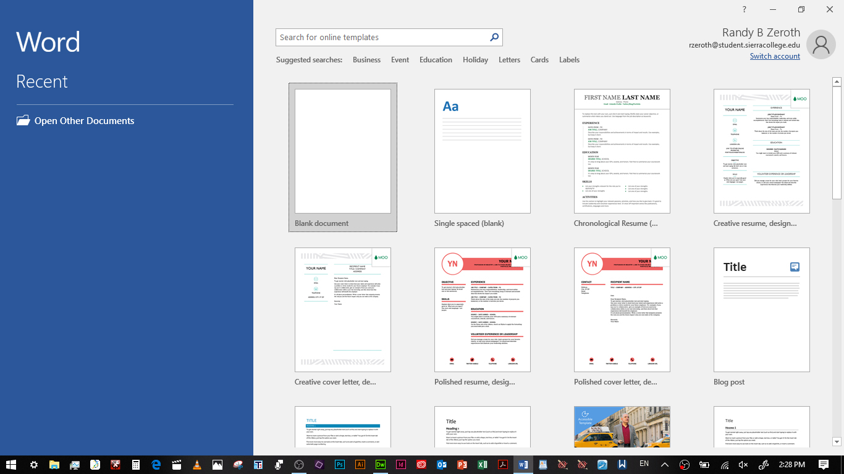Click the template list scroll-up arrow
Image resolution: width=844 pixels, height=474 pixels.
837,80
